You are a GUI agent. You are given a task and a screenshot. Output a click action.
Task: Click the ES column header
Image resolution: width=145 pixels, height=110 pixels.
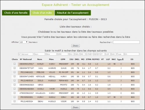[132, 59]
